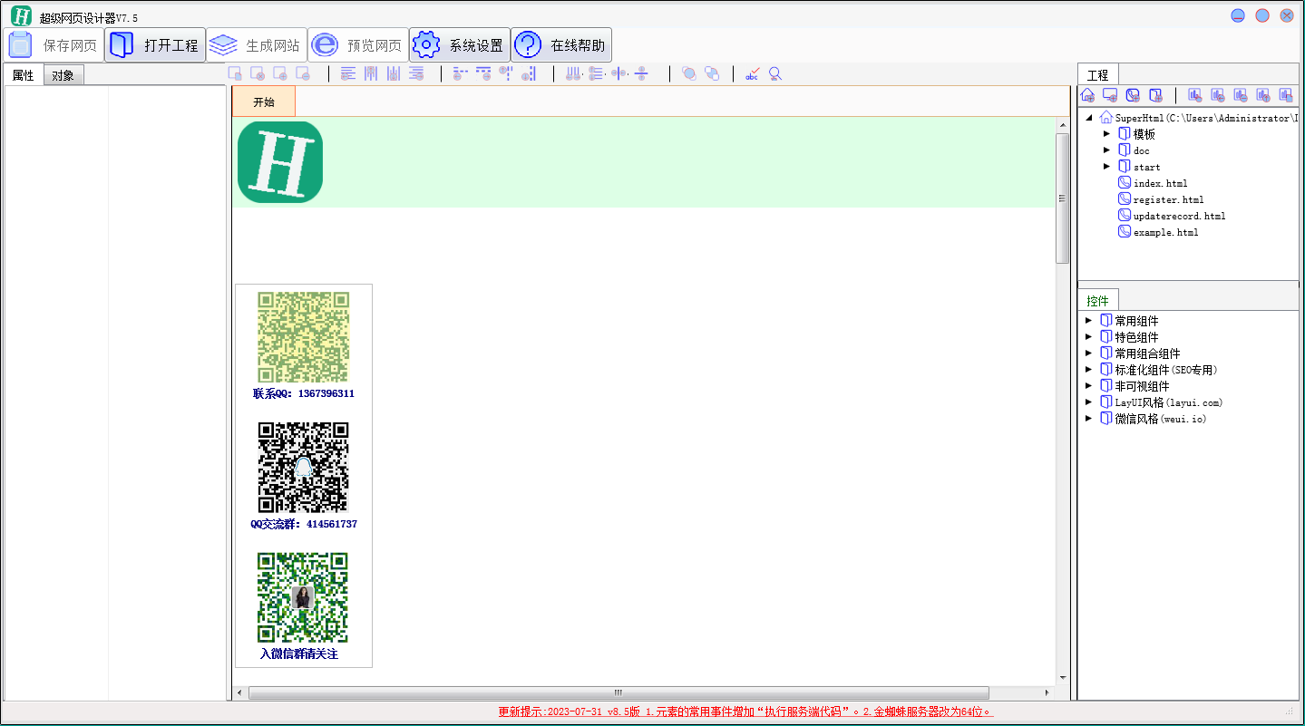1305x726 pixels.
Task: Expand the LayUI风格 control group
Action: [1089, 402]
